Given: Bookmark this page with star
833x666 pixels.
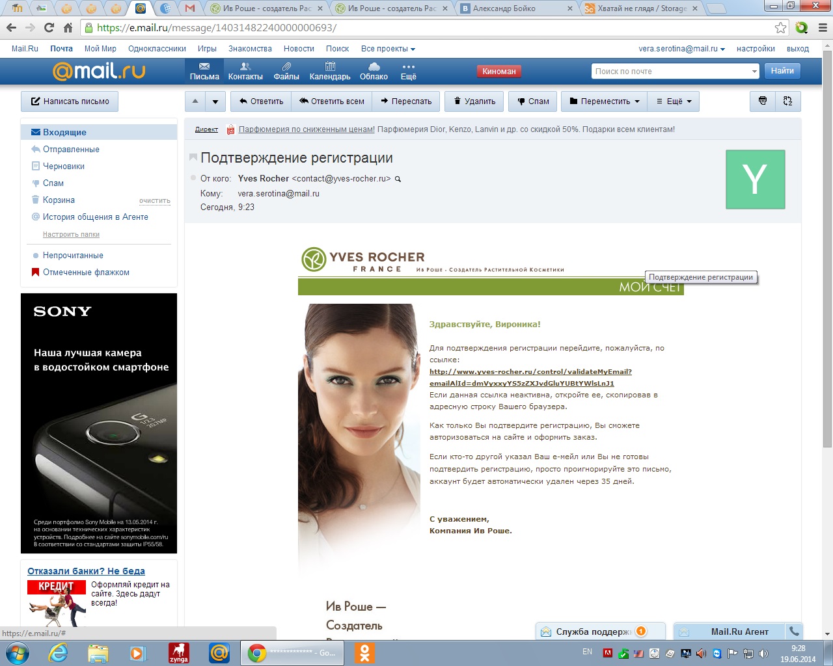Looking at the screenshot, I should 780,27.
